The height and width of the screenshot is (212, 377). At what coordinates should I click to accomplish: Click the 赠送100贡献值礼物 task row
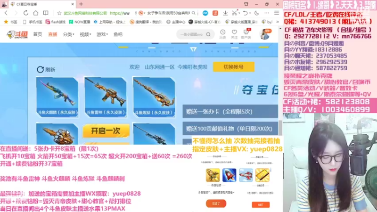(x=230, y=129)
